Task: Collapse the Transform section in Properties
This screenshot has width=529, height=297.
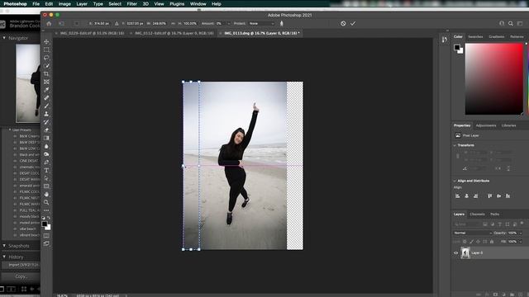Action: tap(455, 145)
